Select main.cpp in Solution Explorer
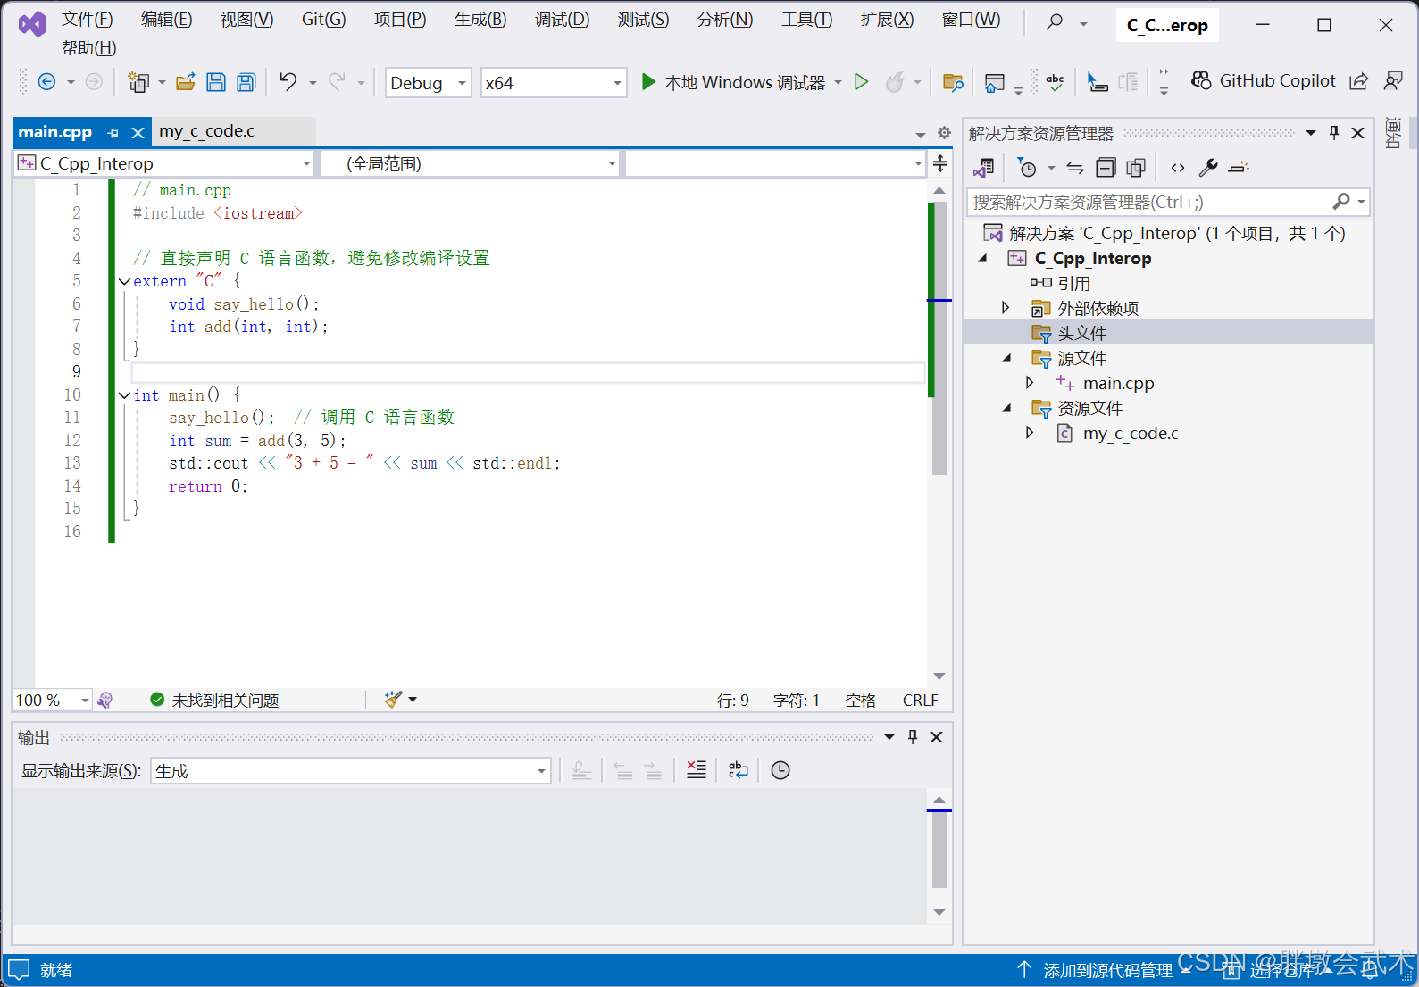 [1119, 384]
